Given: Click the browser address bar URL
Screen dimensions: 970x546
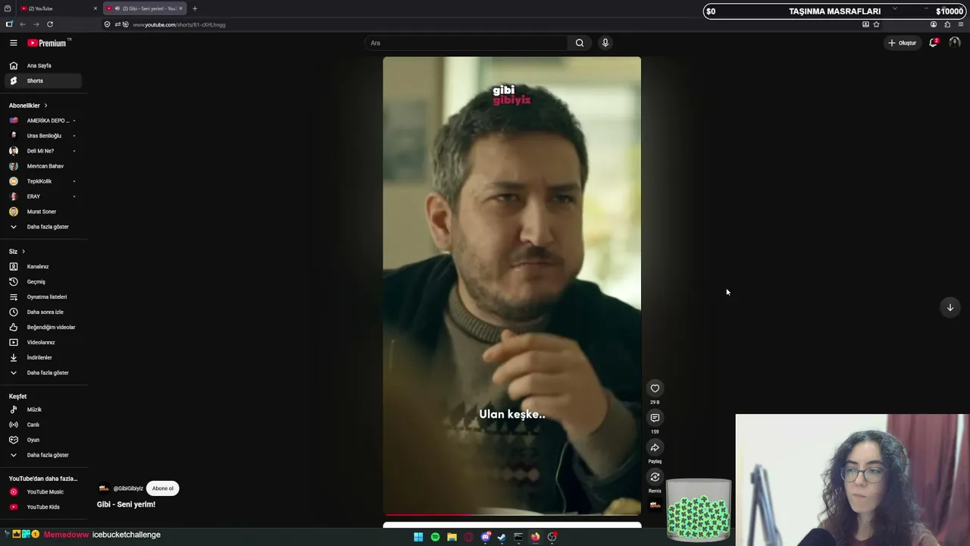Looking at the screenshot, I should pos(179,24).
